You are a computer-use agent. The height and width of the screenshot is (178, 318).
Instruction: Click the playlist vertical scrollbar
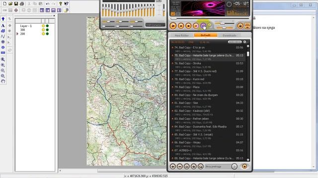pos(248,103)
